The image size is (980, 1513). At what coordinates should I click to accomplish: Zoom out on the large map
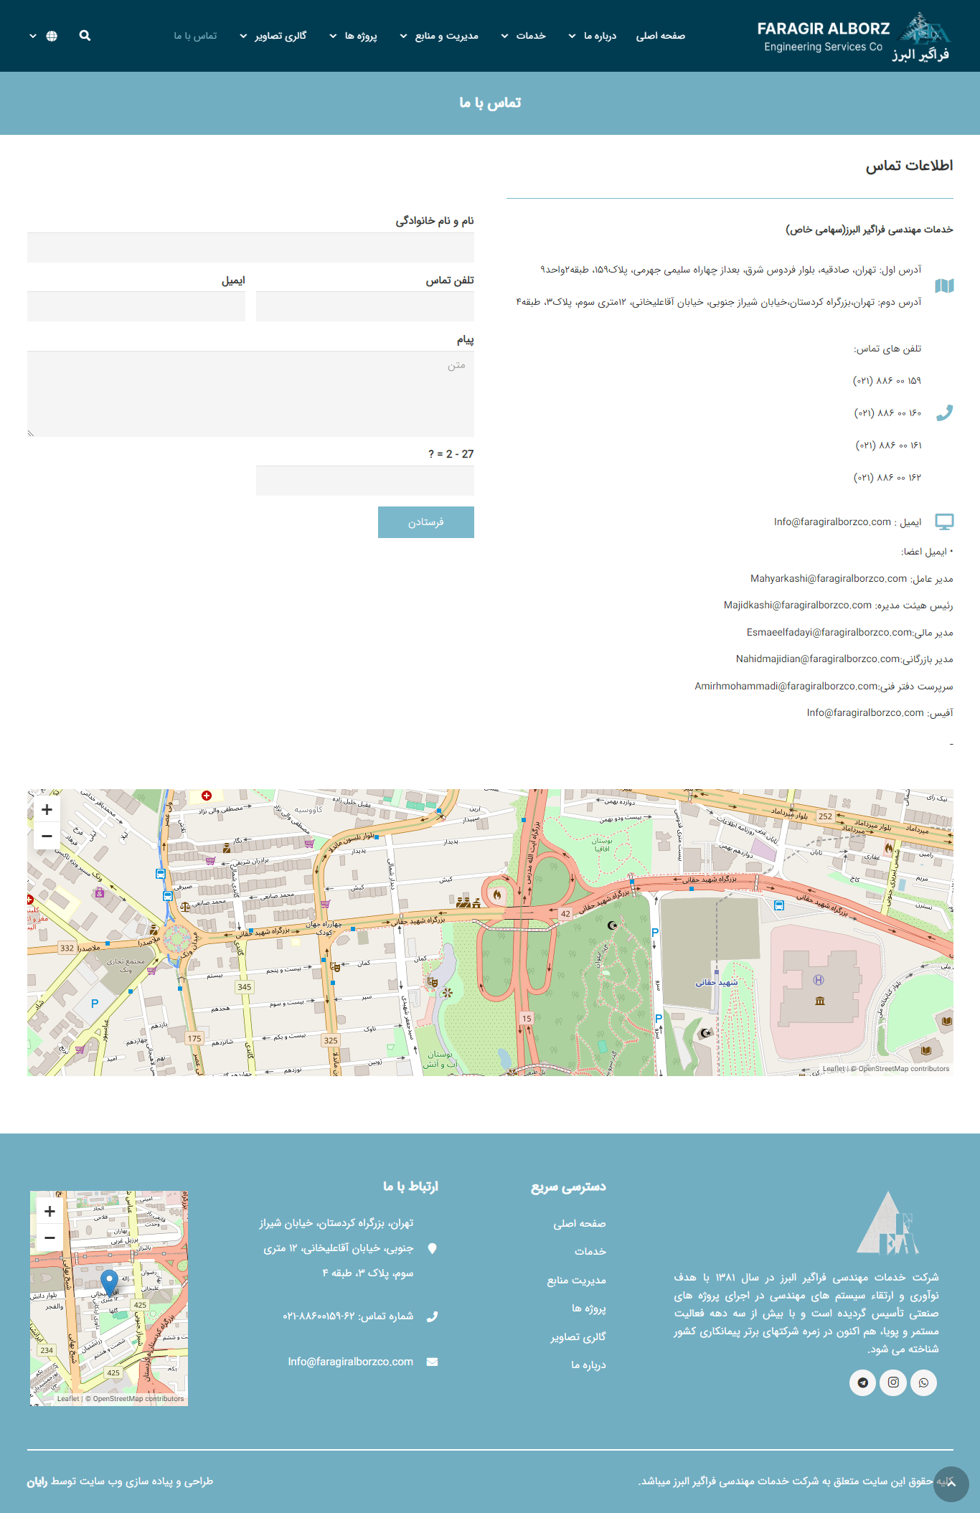tap(47, 836)
